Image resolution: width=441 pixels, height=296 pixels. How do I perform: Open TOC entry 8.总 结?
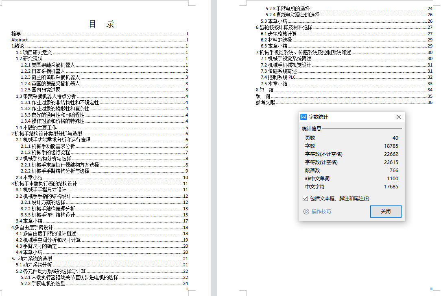pos(344,90)
